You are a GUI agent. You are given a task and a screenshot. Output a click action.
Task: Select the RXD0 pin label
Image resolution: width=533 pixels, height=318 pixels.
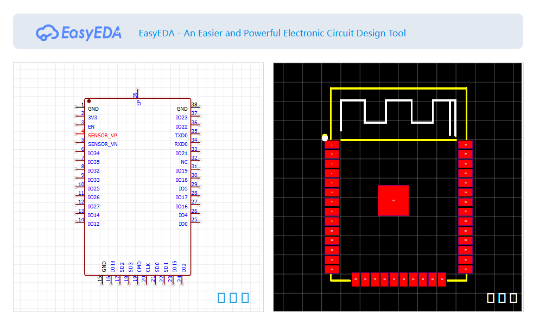(x=181, y=144)
